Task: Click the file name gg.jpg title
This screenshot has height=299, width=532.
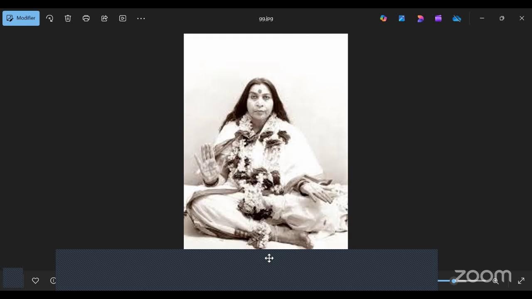Action: coord(266,18)
